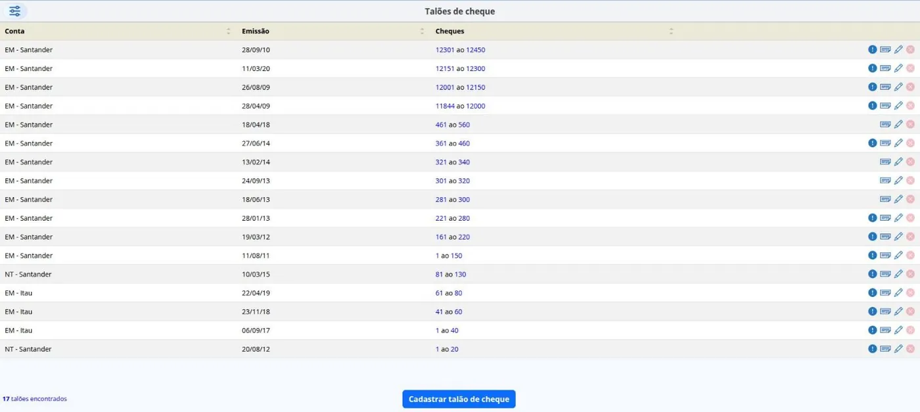Image resolution: width=920 pixels, height=412 pixels.
Task: Select cheque number 301 link
Action: tap(441, 181)
